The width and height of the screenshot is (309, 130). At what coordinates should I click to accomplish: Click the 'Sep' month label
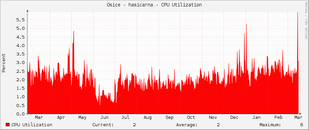pyautogui.click(x=170, y=117)
